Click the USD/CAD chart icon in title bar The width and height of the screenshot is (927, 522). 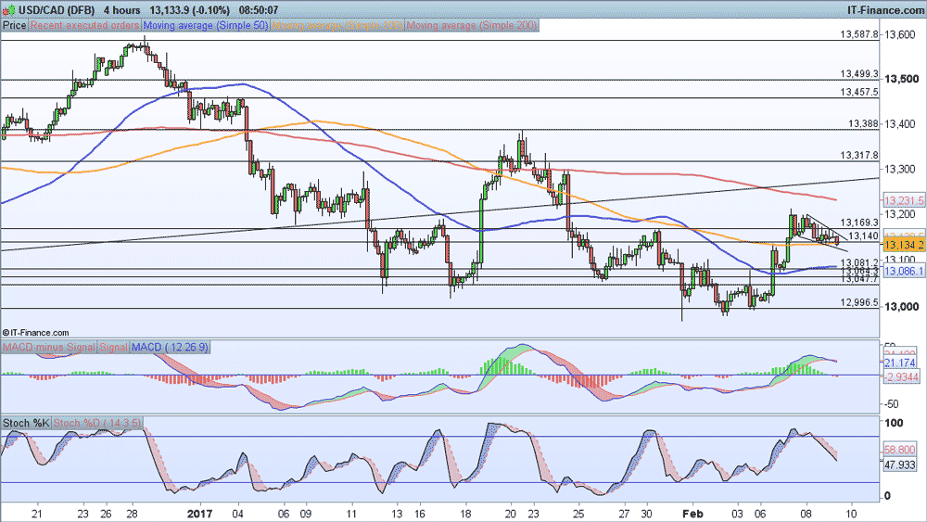point(8,9)
